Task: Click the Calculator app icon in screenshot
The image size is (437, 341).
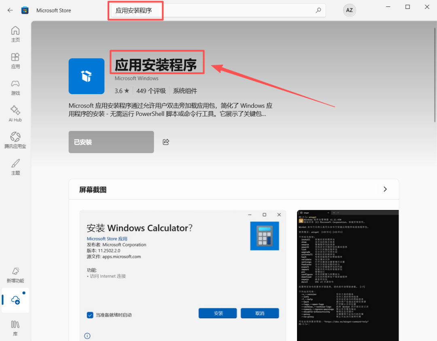Action: [265, 236]
